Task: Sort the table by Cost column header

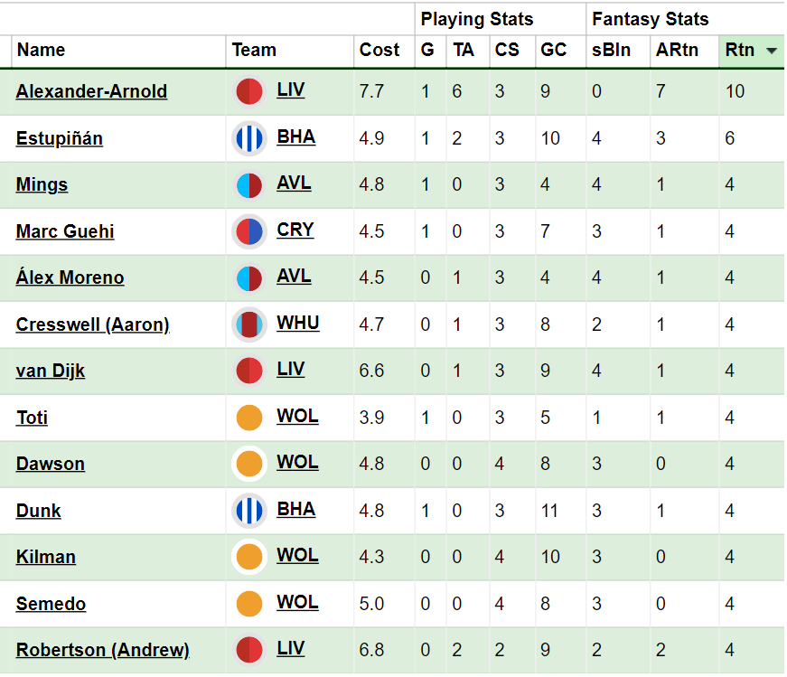Action: pos(379,50)
